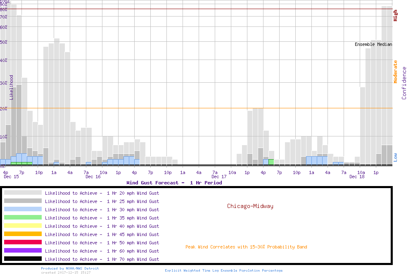Click the Chicago-Midway station title
The height and width of the screenshot is (277, 413).
(x=250, y=206)
